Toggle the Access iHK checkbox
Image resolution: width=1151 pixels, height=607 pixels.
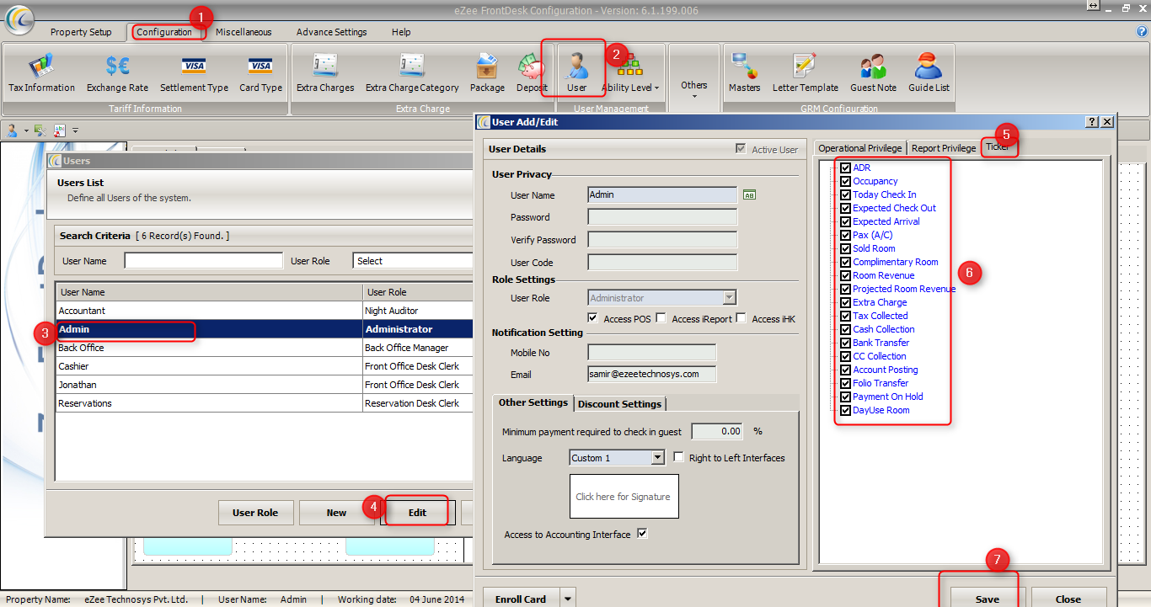click(741, 318)
